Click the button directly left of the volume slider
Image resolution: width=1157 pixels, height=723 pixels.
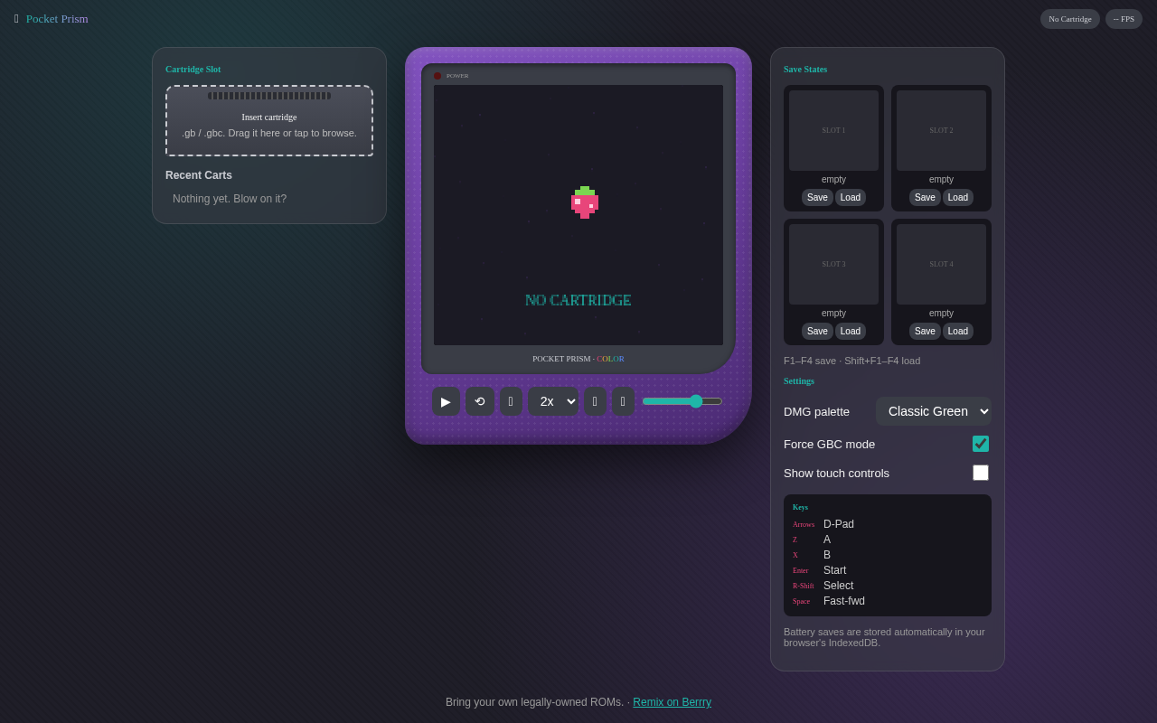623,401
